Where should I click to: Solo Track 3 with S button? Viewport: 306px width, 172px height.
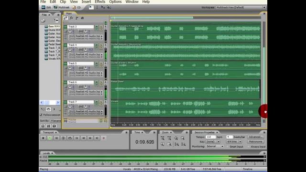(x=101, y=27)
